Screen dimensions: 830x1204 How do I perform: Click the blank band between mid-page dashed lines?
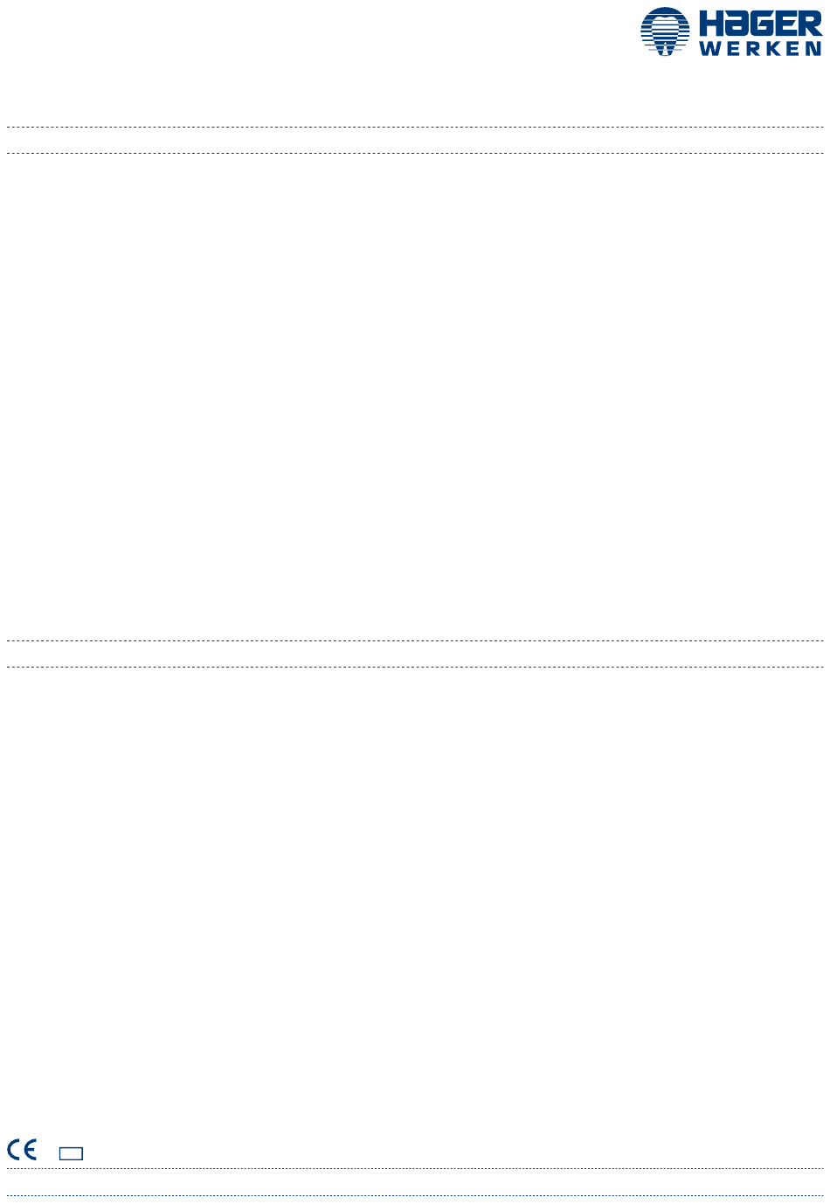pyautogui.click(x=415, y=654)
